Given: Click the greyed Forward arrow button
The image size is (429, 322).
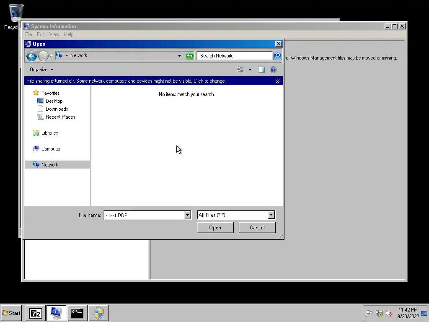Looking at the screenshot, I should pos(43,56).
